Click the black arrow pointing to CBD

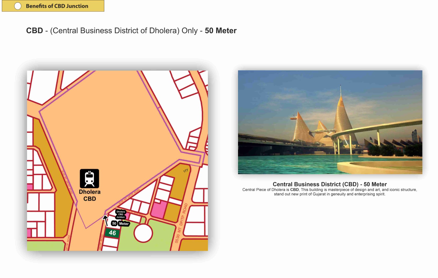105,220
